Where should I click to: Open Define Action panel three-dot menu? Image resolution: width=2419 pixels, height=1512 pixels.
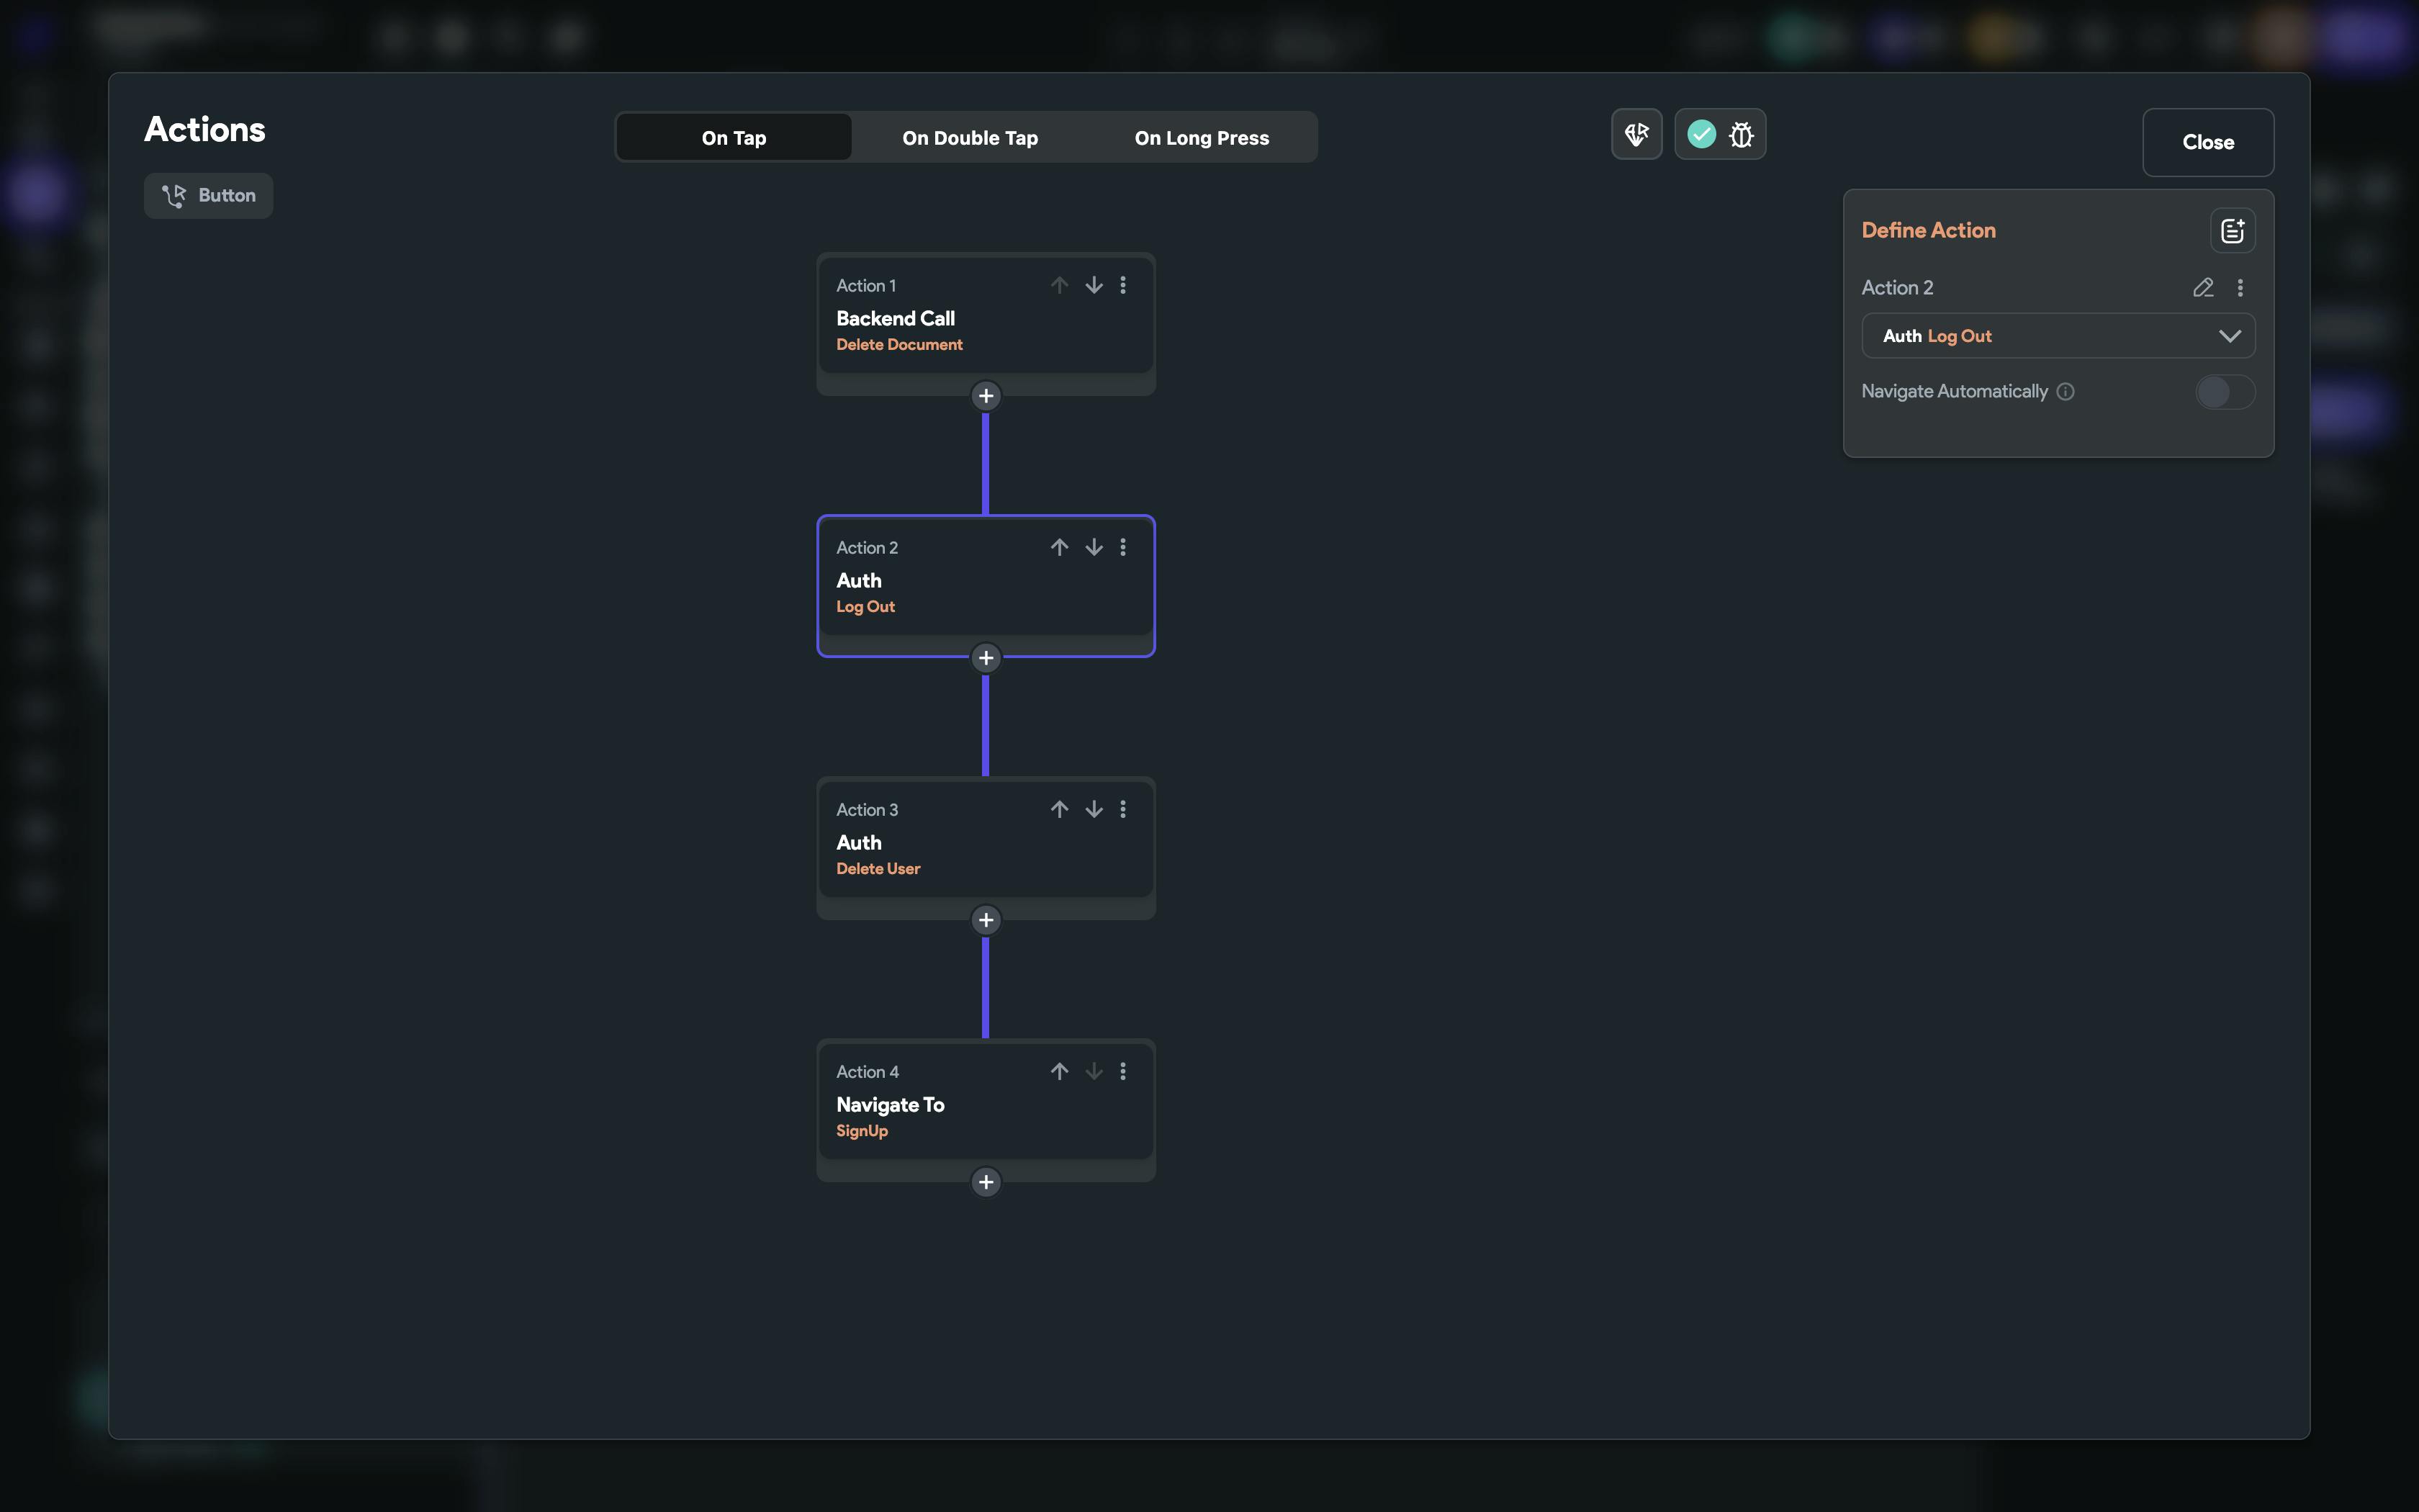point(2240,288)
